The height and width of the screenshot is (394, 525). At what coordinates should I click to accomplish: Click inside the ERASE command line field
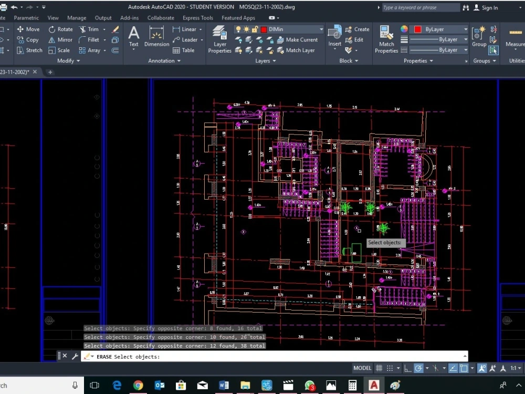(x=210, y=357)
